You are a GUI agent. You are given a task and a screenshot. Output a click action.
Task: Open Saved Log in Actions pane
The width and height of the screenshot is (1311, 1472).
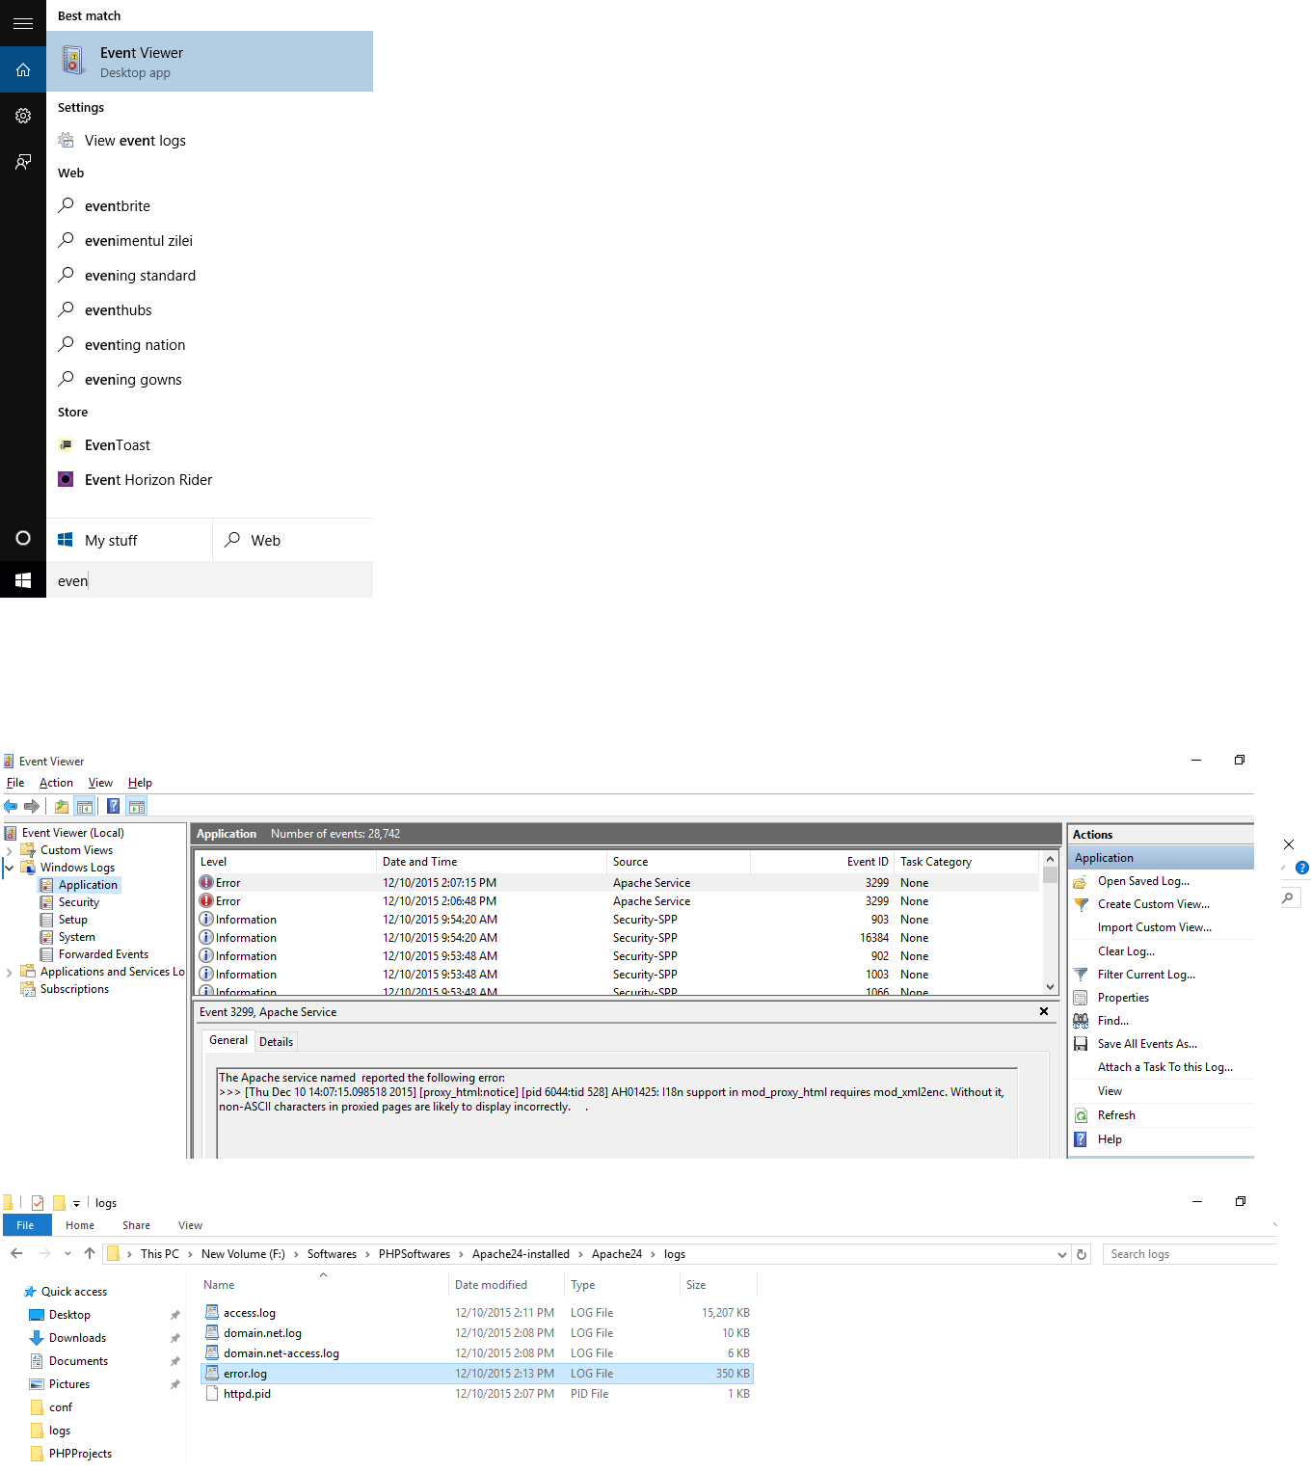pyautogui.click(x=1142, y=880)
